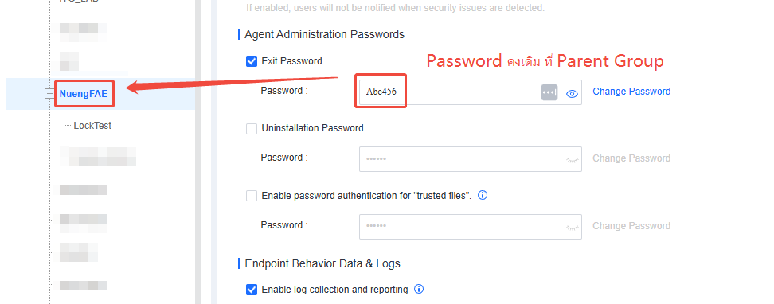Click closed-eye icon in trusted files password field
This screenshot has height=304, width=774.
coord(572,227)
